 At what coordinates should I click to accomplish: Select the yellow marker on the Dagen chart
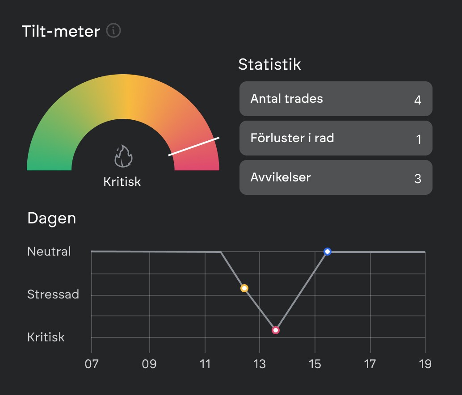tap(244, 288)
